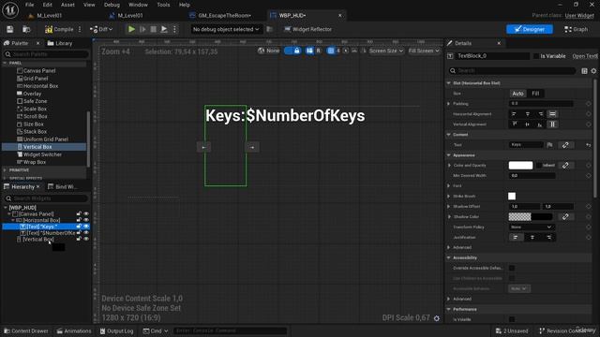Focus the Search Widgets field in Hierarchy
600x337 pixels.
(46, 198)
